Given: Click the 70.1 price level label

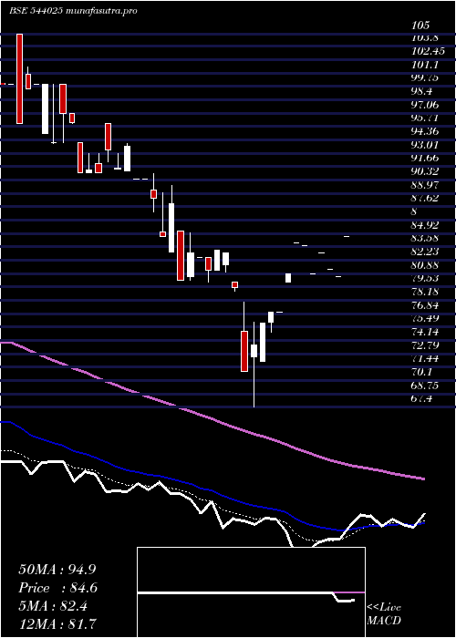Looking at the screenshot, I should coord(423,372).
